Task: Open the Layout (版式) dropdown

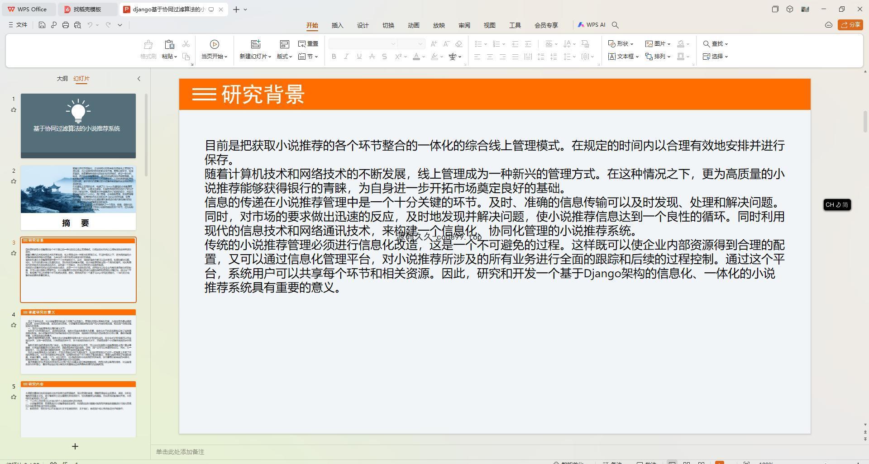Action: click(285, 57)
